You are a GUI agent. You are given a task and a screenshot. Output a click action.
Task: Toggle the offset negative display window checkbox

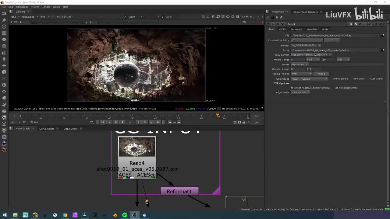pyautogui.click(x=292, y=88)
